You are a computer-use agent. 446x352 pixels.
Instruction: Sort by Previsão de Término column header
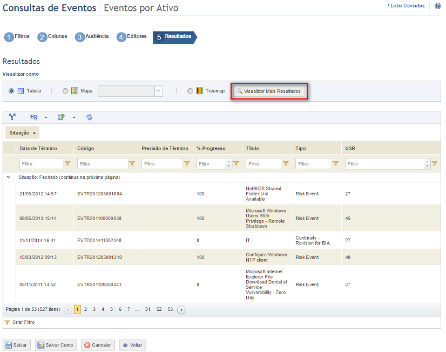click(x=165, y=148)
